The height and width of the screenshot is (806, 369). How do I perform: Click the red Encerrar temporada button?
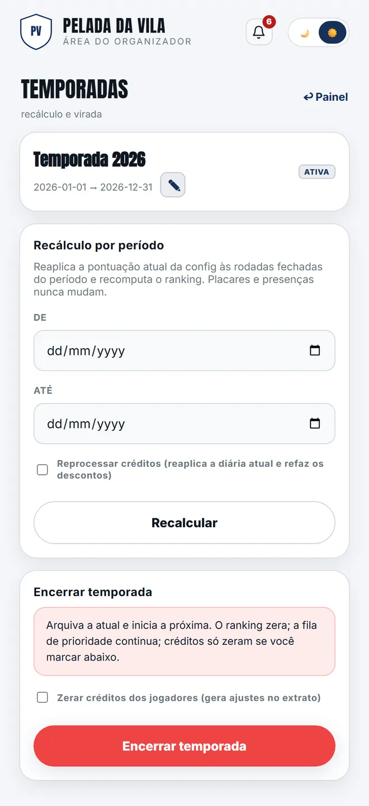point(184,746)
